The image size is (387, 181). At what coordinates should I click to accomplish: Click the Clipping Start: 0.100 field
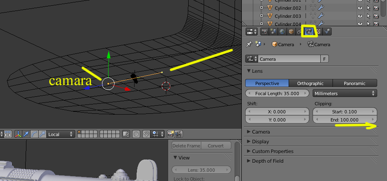click(345, 112)
